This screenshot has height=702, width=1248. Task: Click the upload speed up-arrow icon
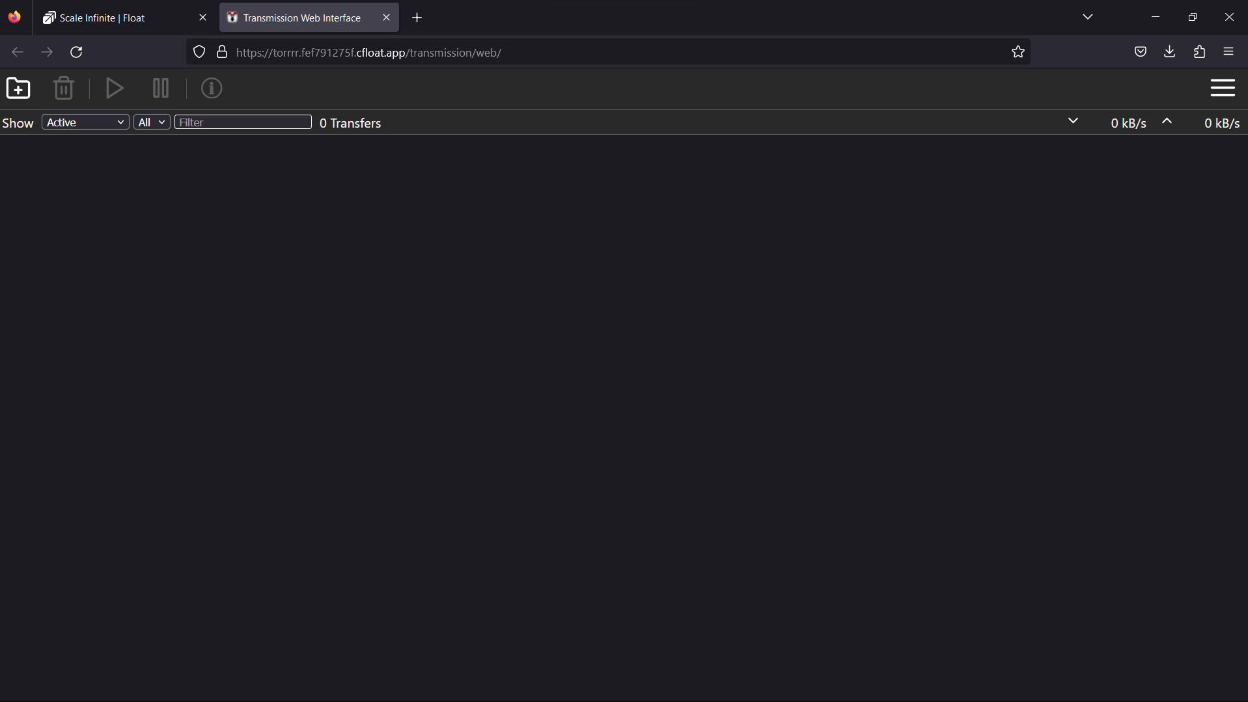click(1167, 121)
